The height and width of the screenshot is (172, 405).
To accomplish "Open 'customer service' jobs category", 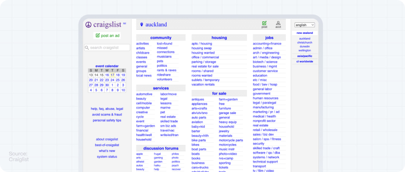I will pos(265,71).
